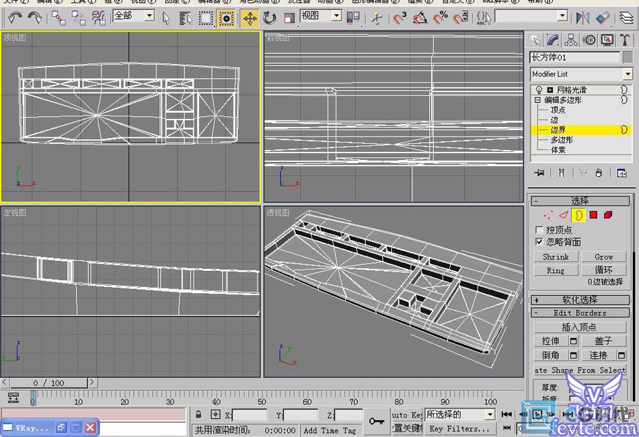Enable the 按顶点 checkbox
639x437 pixels.
tap(539, 230)
